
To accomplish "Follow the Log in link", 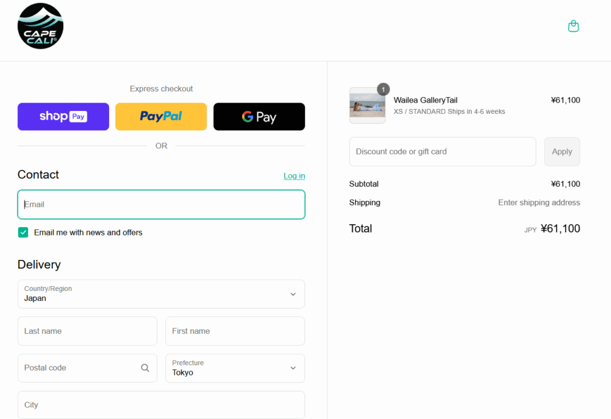I will coord(294,176).
